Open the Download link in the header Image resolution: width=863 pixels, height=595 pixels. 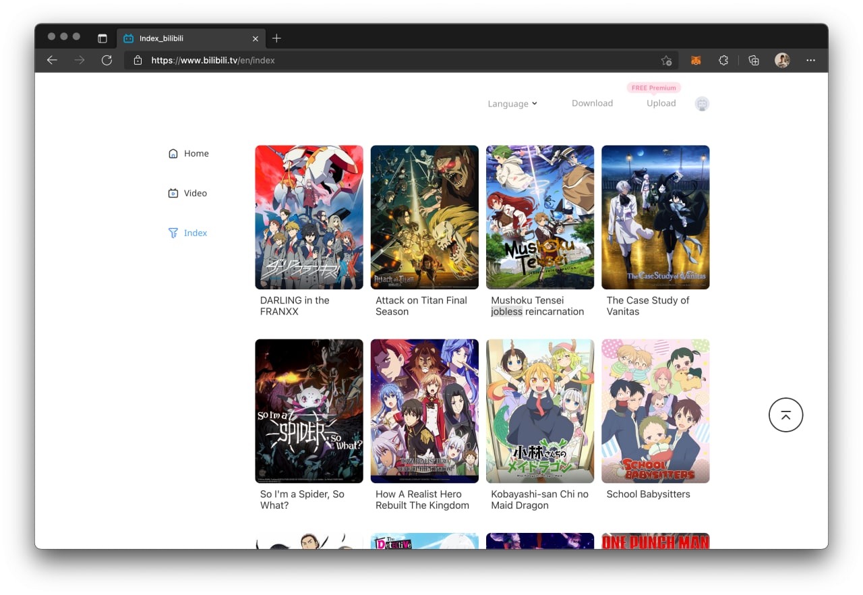click(592, 103)
